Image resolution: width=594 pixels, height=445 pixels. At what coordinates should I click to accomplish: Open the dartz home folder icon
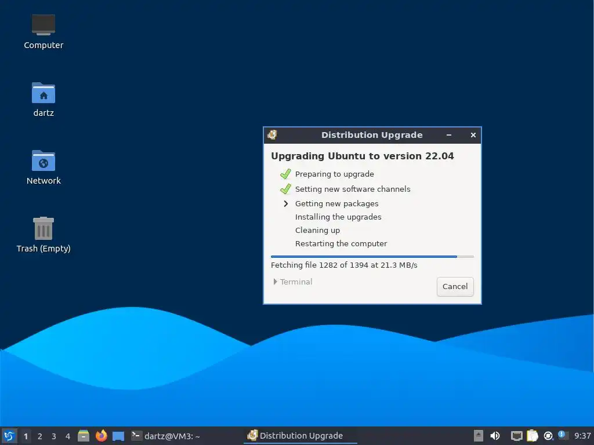pos(43,100)
